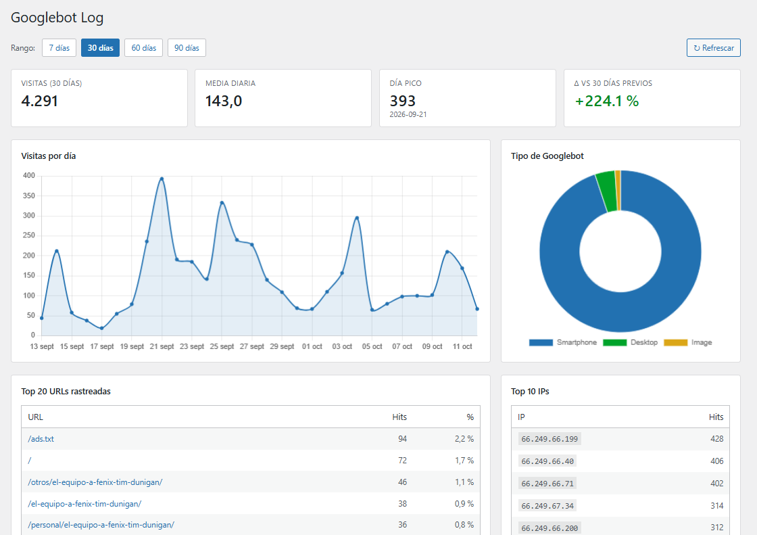
Task: Select the 30 días range button
Action: [101, 48]
